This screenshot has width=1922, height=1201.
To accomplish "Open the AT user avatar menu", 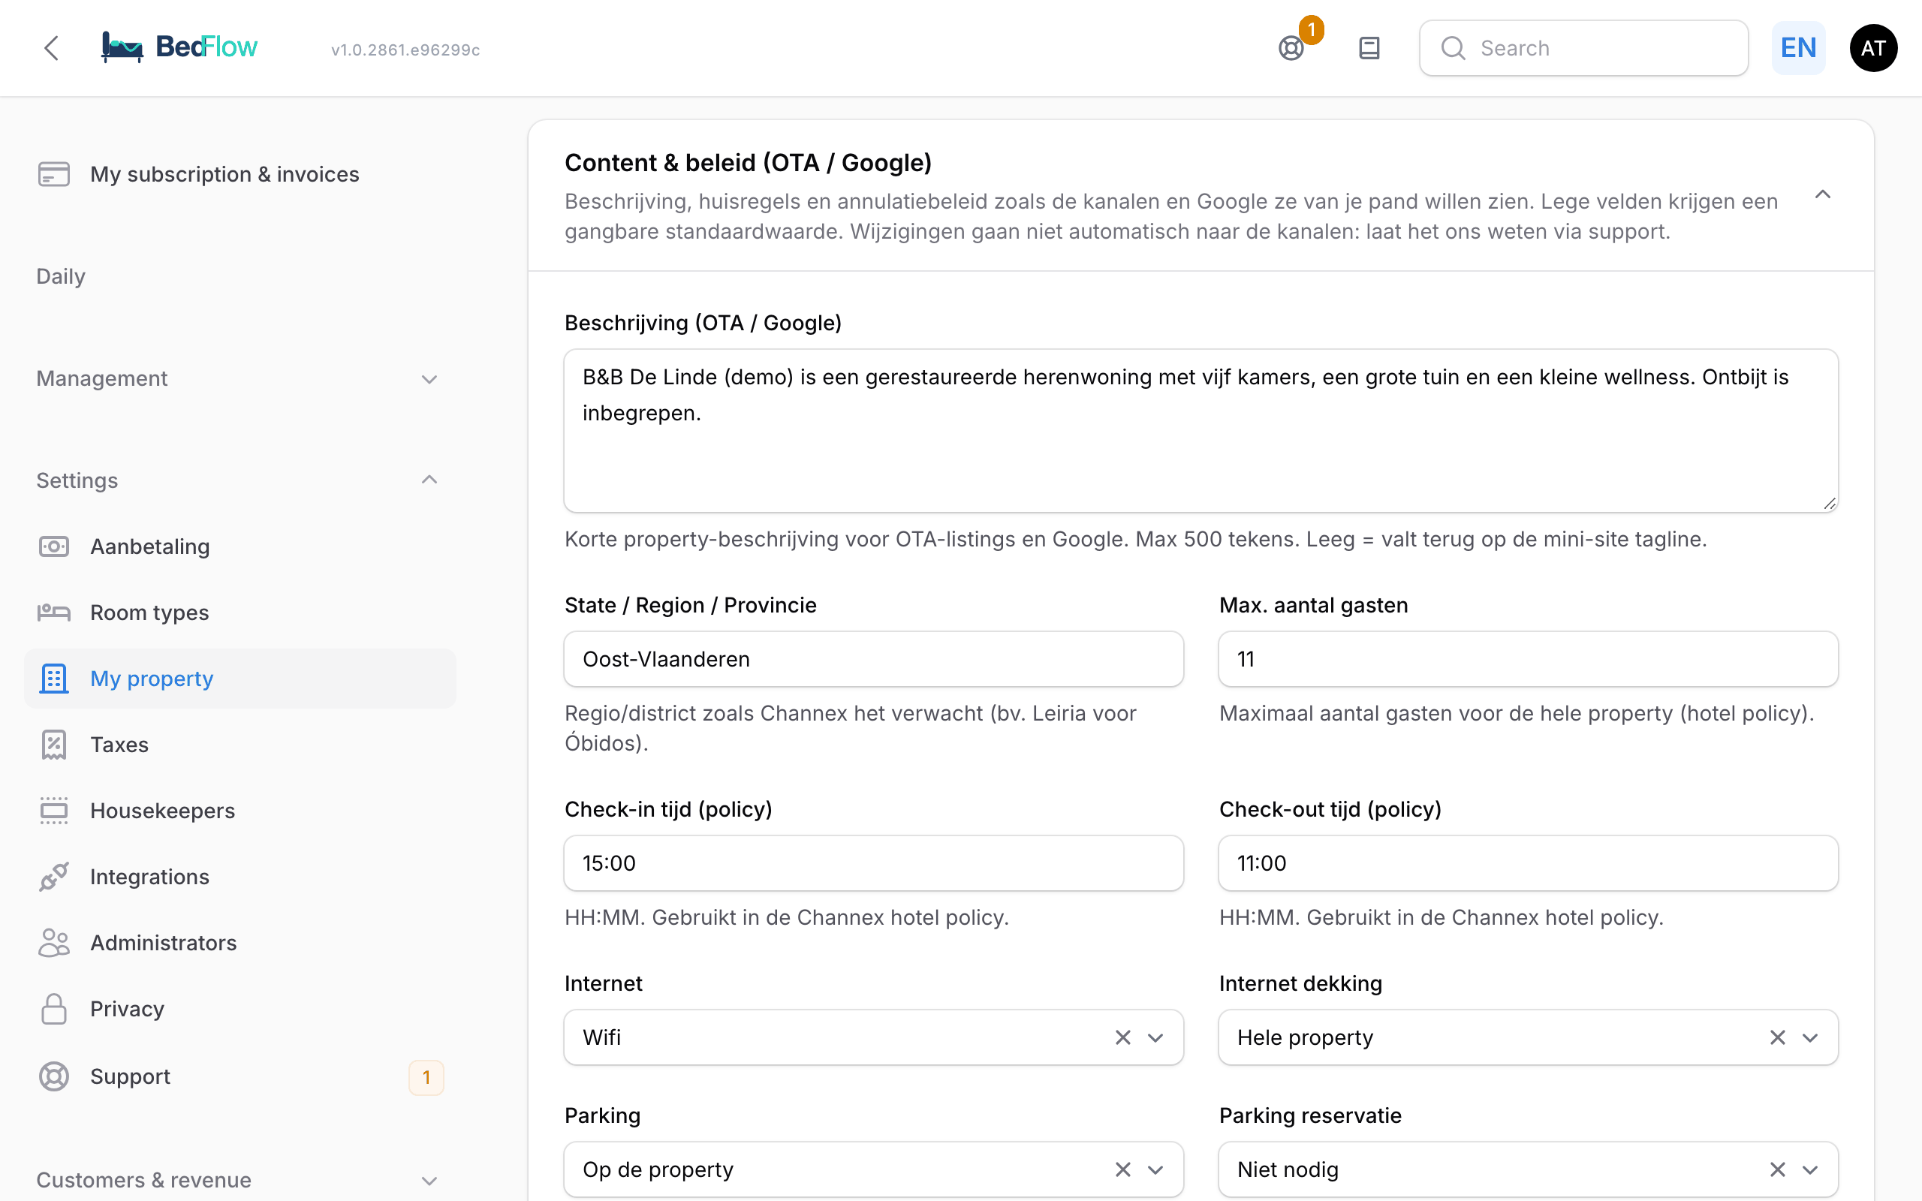I will pos(1873,49).
